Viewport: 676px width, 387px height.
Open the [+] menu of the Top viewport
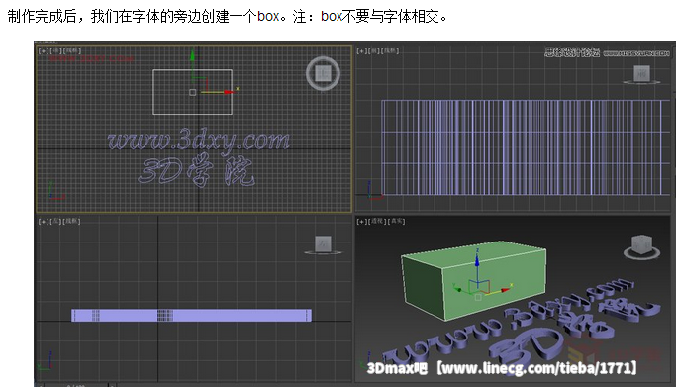[44, 50]
